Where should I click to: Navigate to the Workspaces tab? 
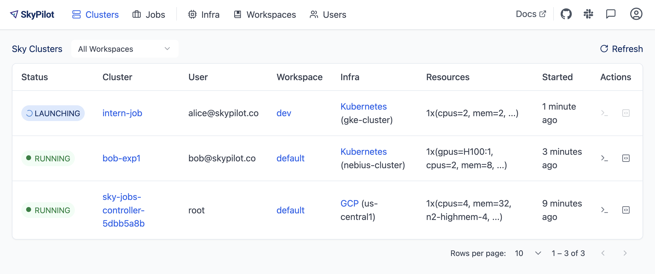tap(265, 14)
